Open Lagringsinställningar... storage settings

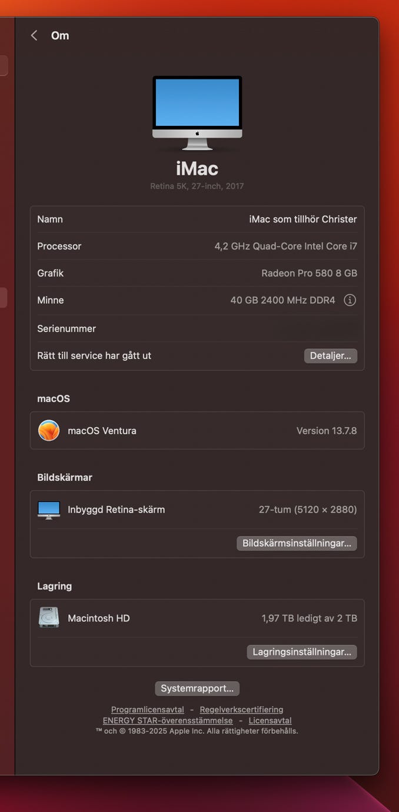[302, 651]
